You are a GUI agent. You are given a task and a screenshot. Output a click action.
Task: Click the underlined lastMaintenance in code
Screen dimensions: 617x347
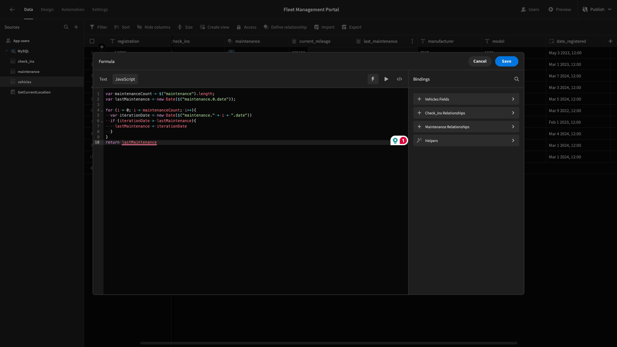(x=139, y=142)
